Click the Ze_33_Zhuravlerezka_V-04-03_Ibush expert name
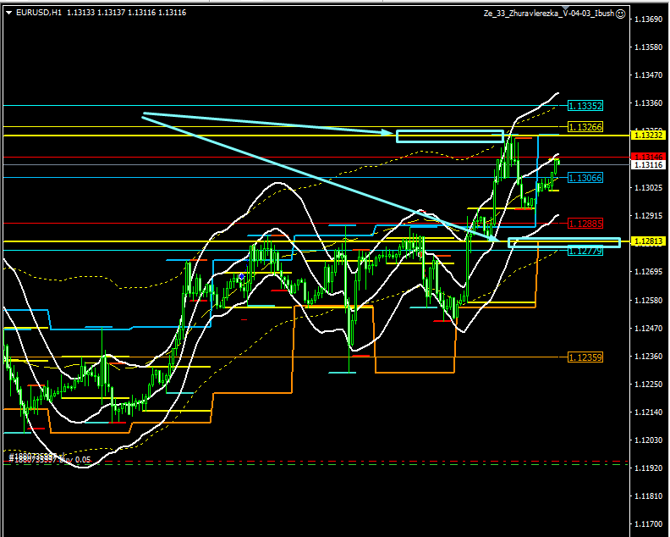This screenshot has width=670, height=537. [549, 14]
